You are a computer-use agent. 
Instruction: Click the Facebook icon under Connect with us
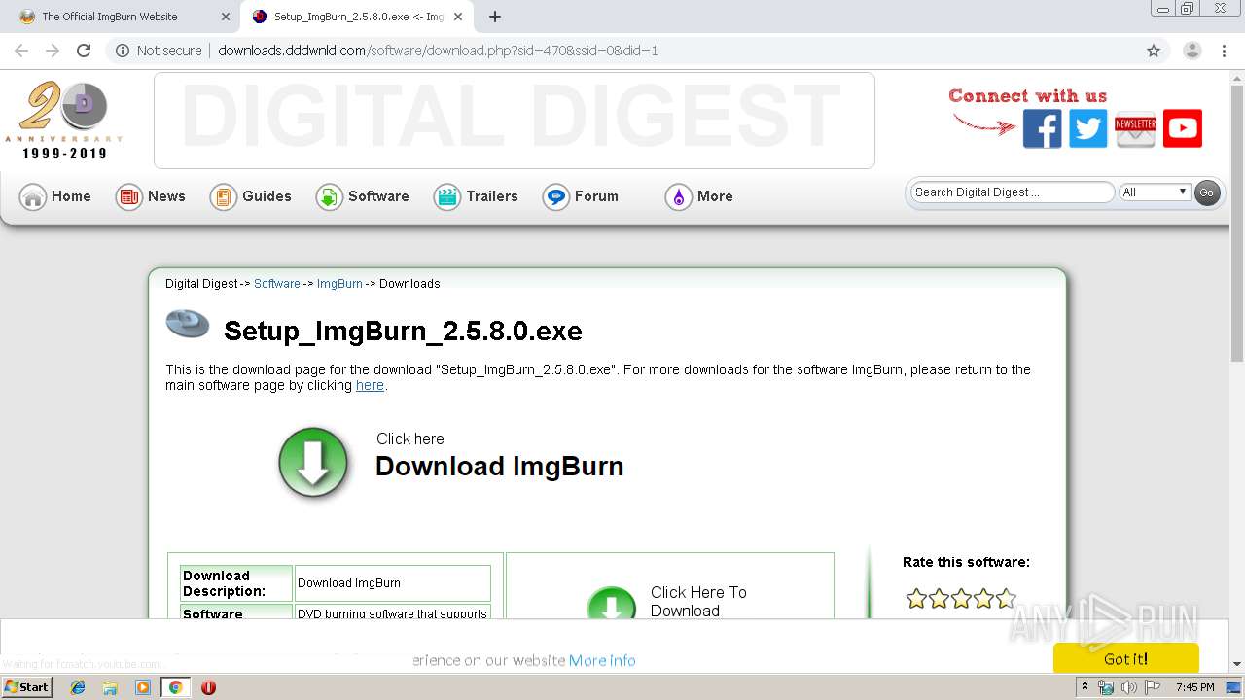[x=1042, y=128]
